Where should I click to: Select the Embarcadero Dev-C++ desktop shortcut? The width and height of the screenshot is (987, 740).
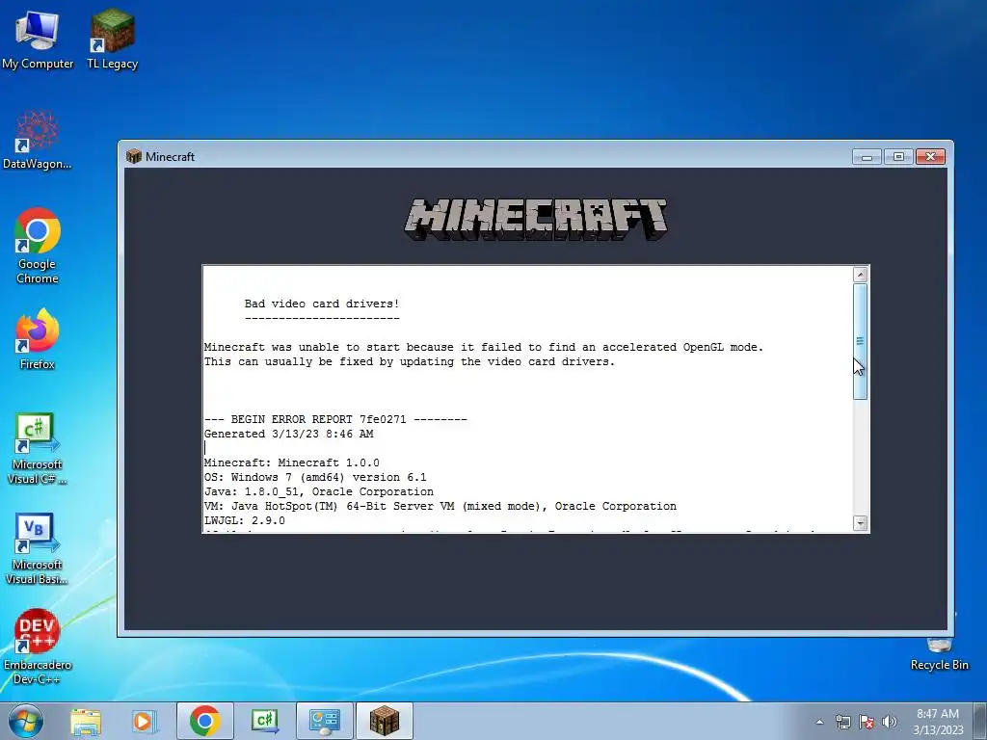[x=38, y=647]
